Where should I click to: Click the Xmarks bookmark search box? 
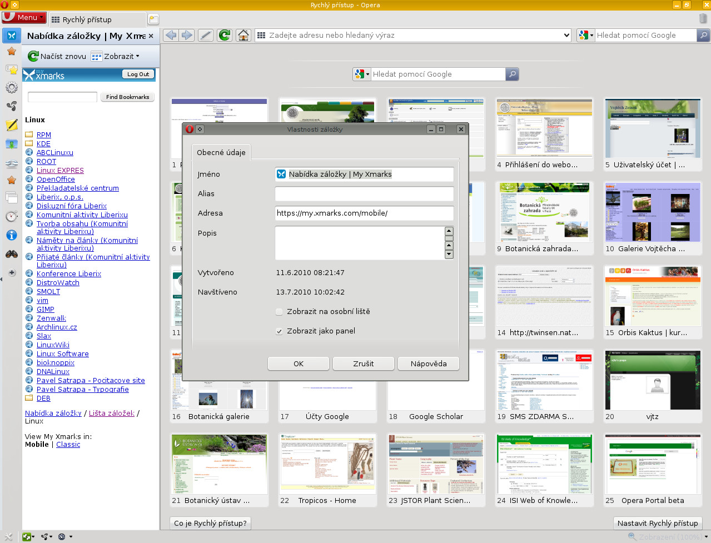pos(62,97)
